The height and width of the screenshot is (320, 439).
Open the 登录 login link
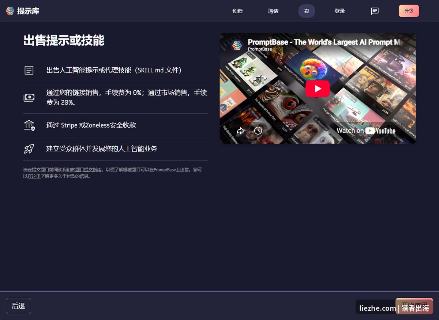[339, 11]
